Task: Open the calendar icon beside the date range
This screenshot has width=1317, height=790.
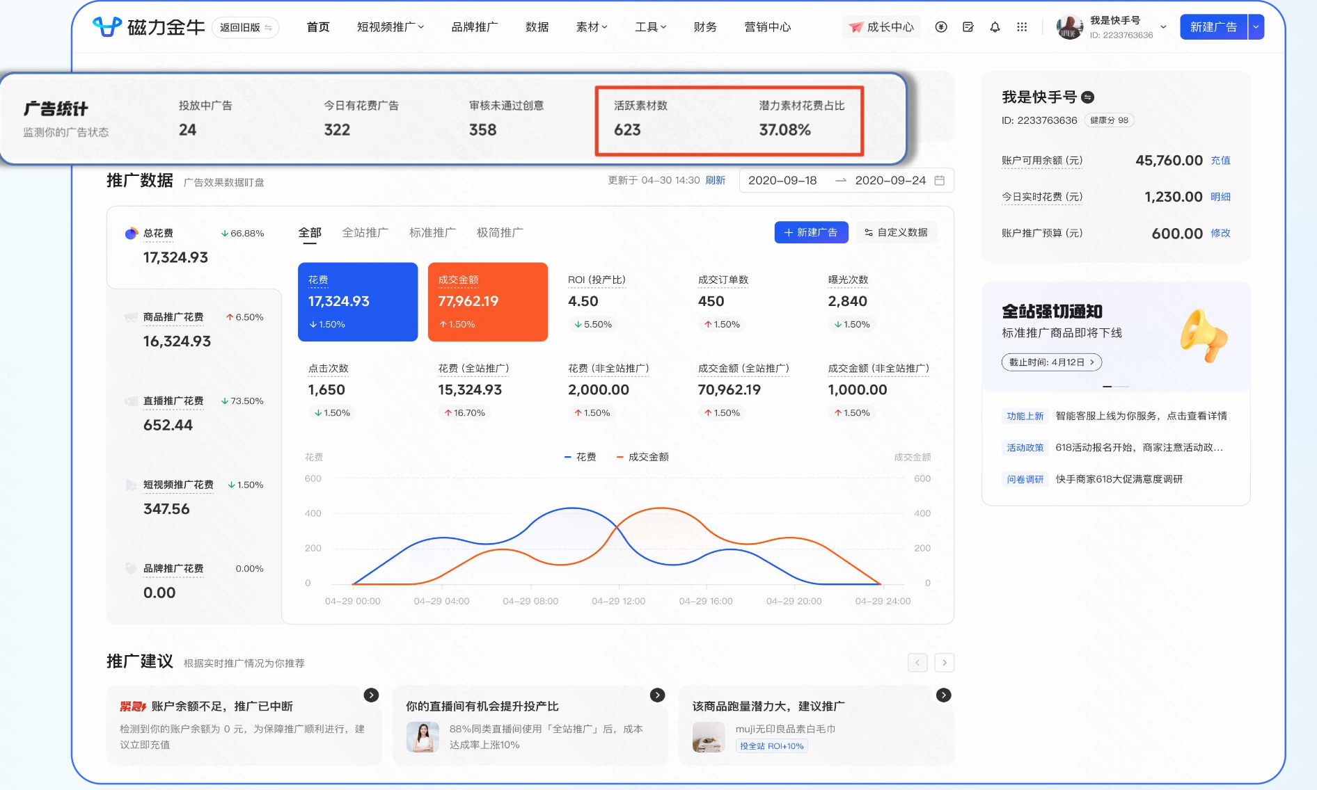Action: pyautogui.click(x=941, y=180)
